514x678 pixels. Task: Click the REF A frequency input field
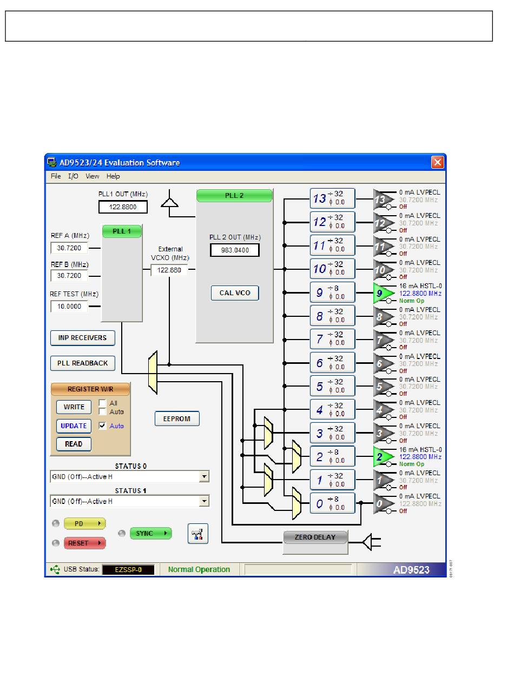tap(69, 248)
